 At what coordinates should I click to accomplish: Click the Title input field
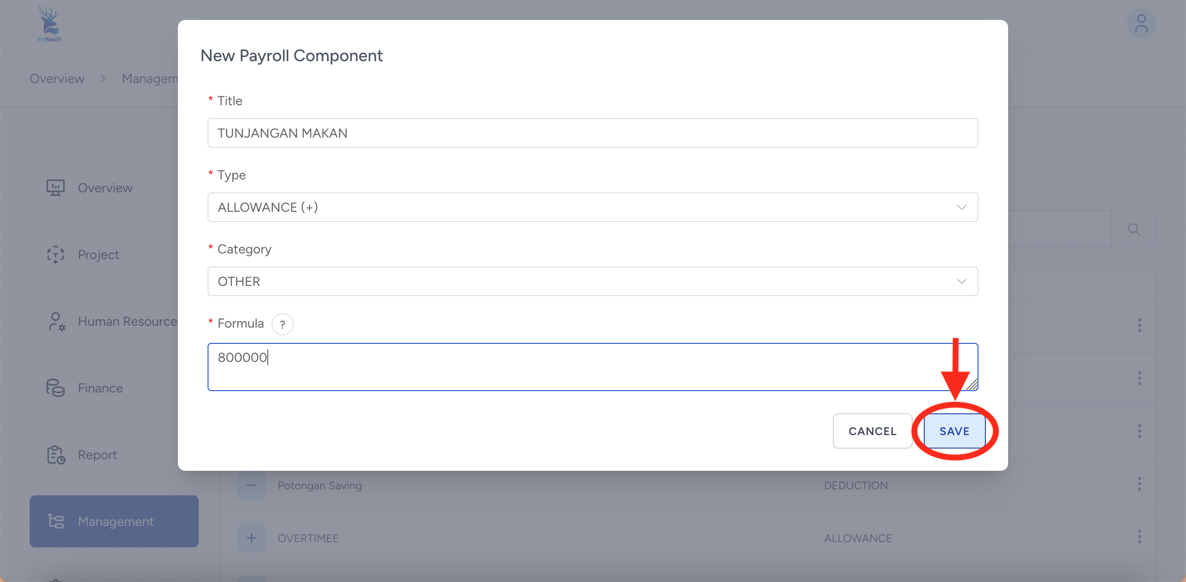coord(592,133)
